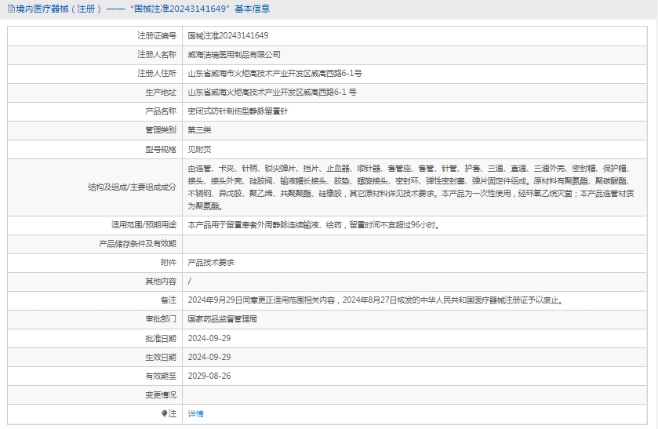Click the 产品技术要求 attachment value
The height and width of the screenshot is (429, 658).
pyautogui.click(x=210, y=263)
